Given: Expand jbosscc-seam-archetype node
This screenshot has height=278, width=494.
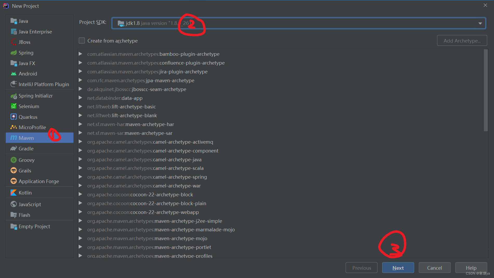Looking at the screenshot, I should point(81,89).
